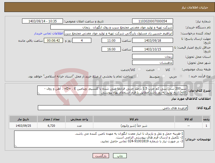The height and width of the screenshot is (163, 215).
Task: Select the کالا radio button
Action: [x=174, y=69]
